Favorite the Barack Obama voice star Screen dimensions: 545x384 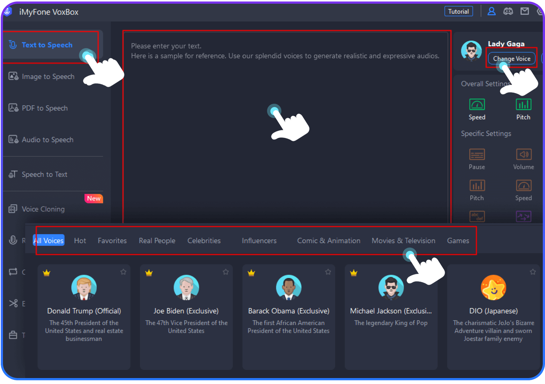click(x=328, y=272)
